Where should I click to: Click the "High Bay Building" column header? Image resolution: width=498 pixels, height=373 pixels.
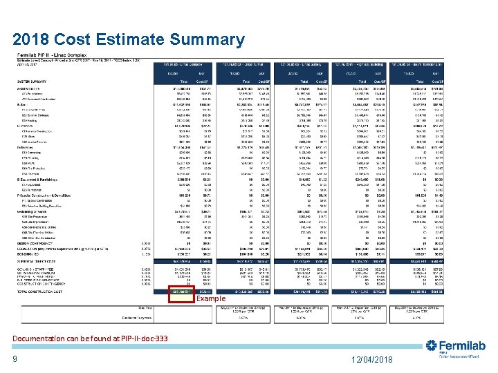(x=359, y=65)
